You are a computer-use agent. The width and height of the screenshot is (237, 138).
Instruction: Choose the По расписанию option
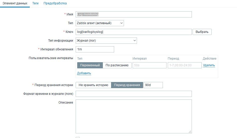117,65
